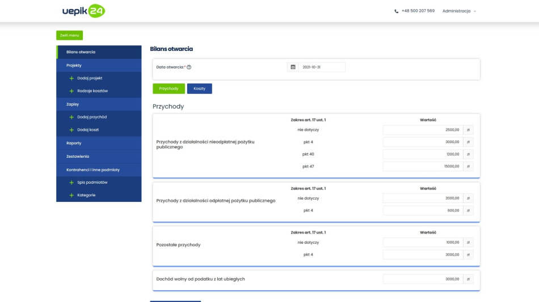Viewport: 539px width, 302px height.
Task: Open Dodaj przychód entry
Action: tap(92, 117)
